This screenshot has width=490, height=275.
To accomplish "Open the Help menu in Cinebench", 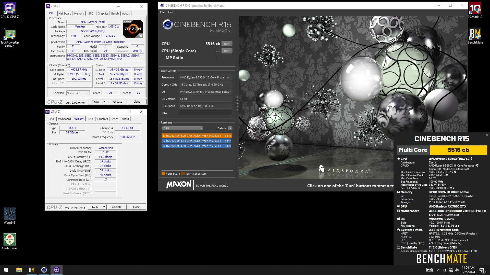I will click(x=171, y=12).
